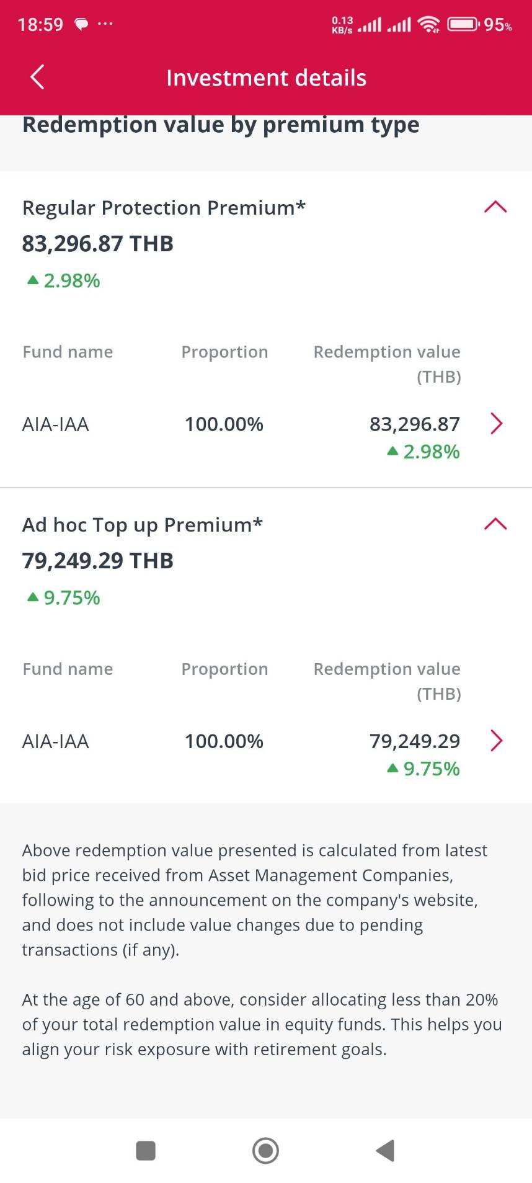Tap the three-dots notification overflow icon
532x1183 pixels.
pyautogui.click(x=105, y=24)
